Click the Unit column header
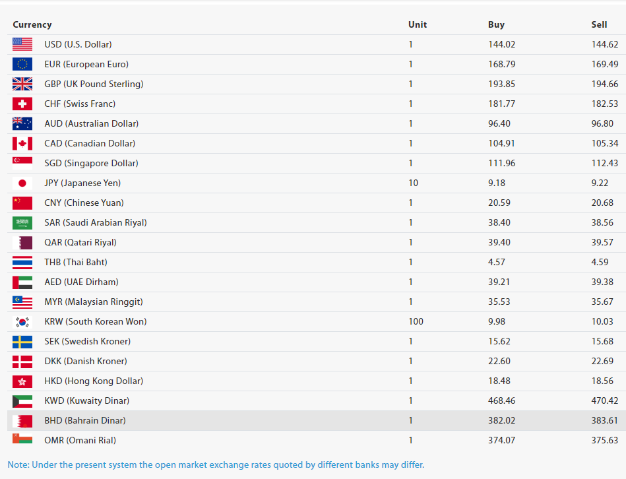 [x=418, y=24]
